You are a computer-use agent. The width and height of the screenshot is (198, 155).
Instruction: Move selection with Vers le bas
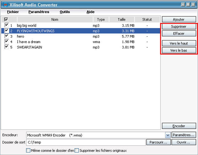[179, 50]
